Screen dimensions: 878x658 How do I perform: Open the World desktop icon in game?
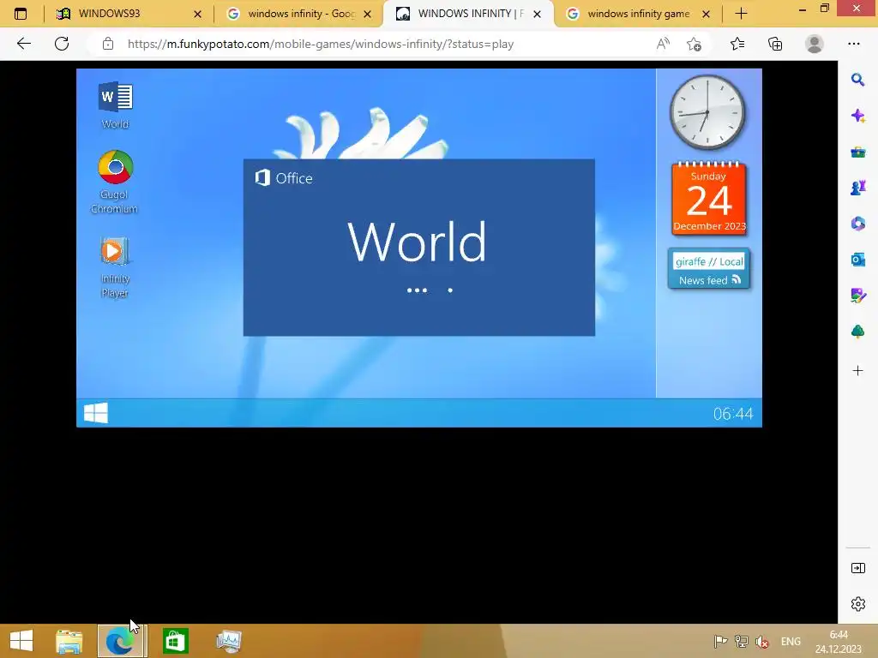pyautogui.click(x=116, y=105)
